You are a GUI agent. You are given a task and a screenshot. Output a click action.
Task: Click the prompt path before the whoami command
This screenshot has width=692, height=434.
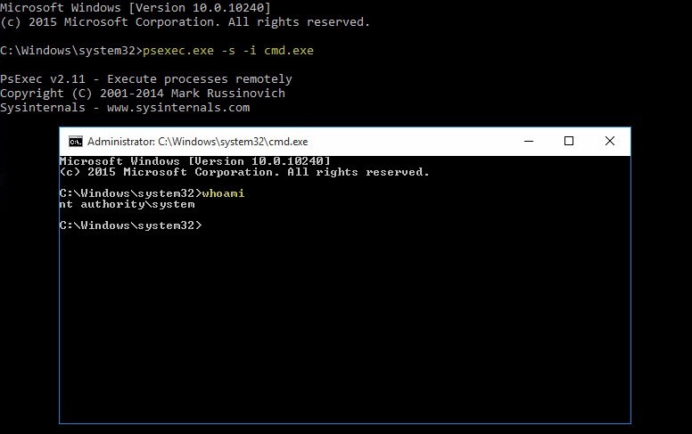coord(130,193)
